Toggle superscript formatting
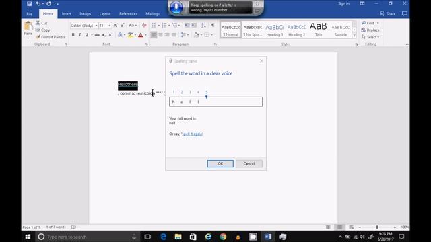This screenshot has width=431, height=242. click(110, 35)
